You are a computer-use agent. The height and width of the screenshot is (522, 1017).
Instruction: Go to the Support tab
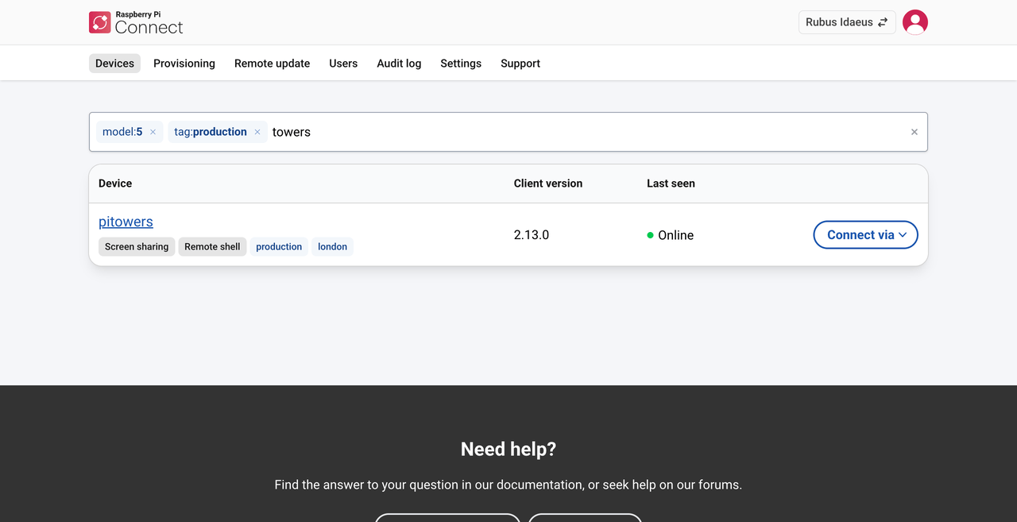pos(520,64)
